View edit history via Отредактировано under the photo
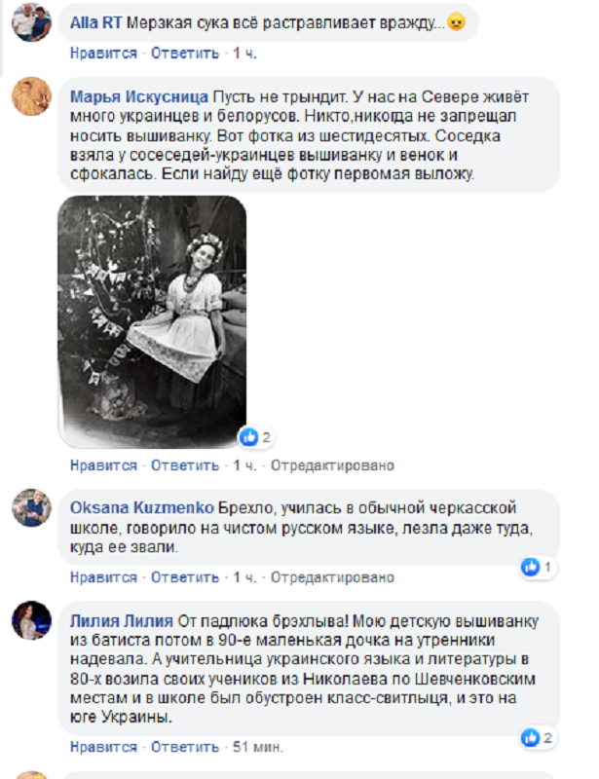The width and height of the screenshot is (599, 779). point(332,465)
